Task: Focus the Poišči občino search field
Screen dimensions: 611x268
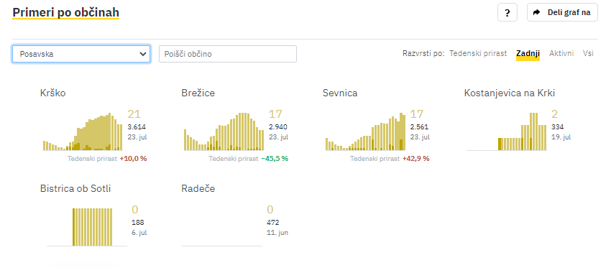Action: click(228, 54)
